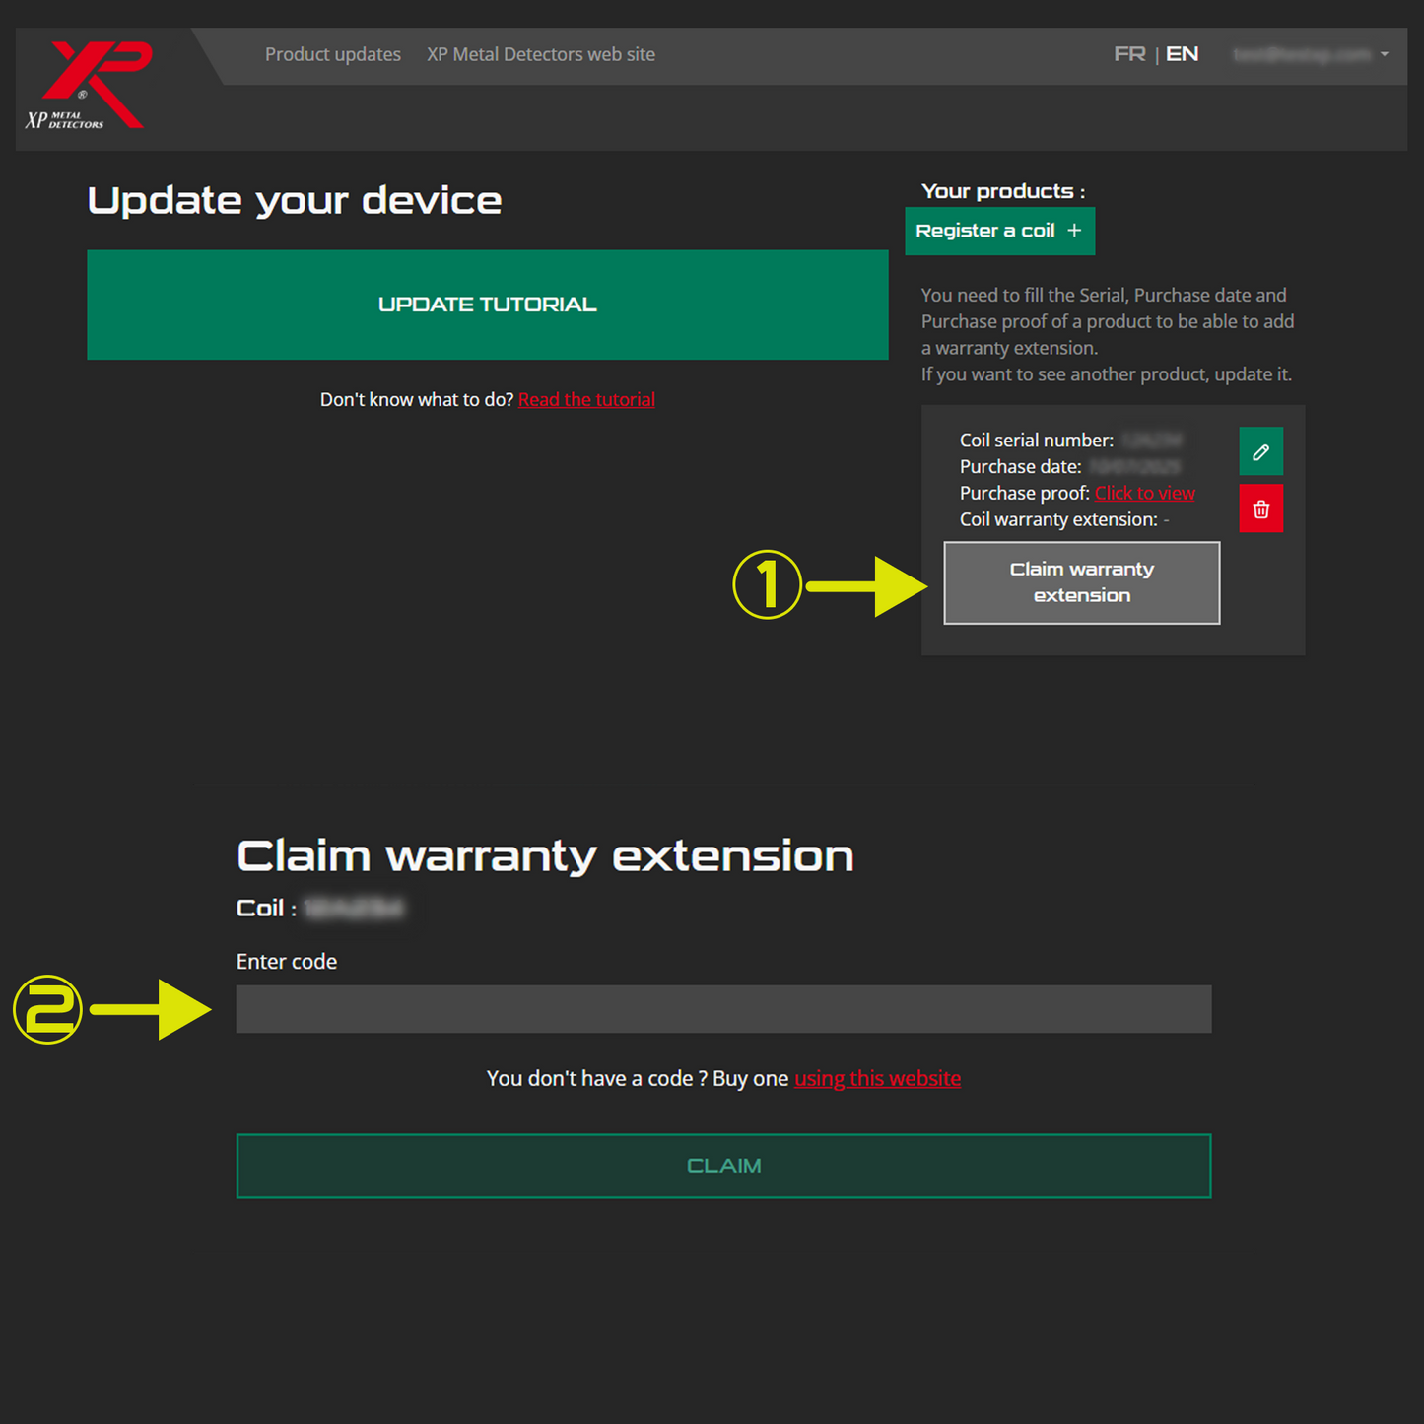Switch language to FR
1424x1424 pixels.
[x=1130, y=54]
